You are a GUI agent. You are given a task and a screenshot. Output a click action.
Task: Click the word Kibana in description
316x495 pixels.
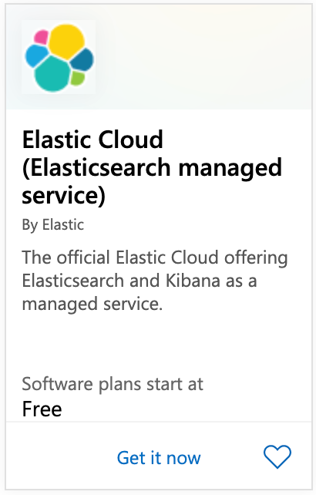193,281
